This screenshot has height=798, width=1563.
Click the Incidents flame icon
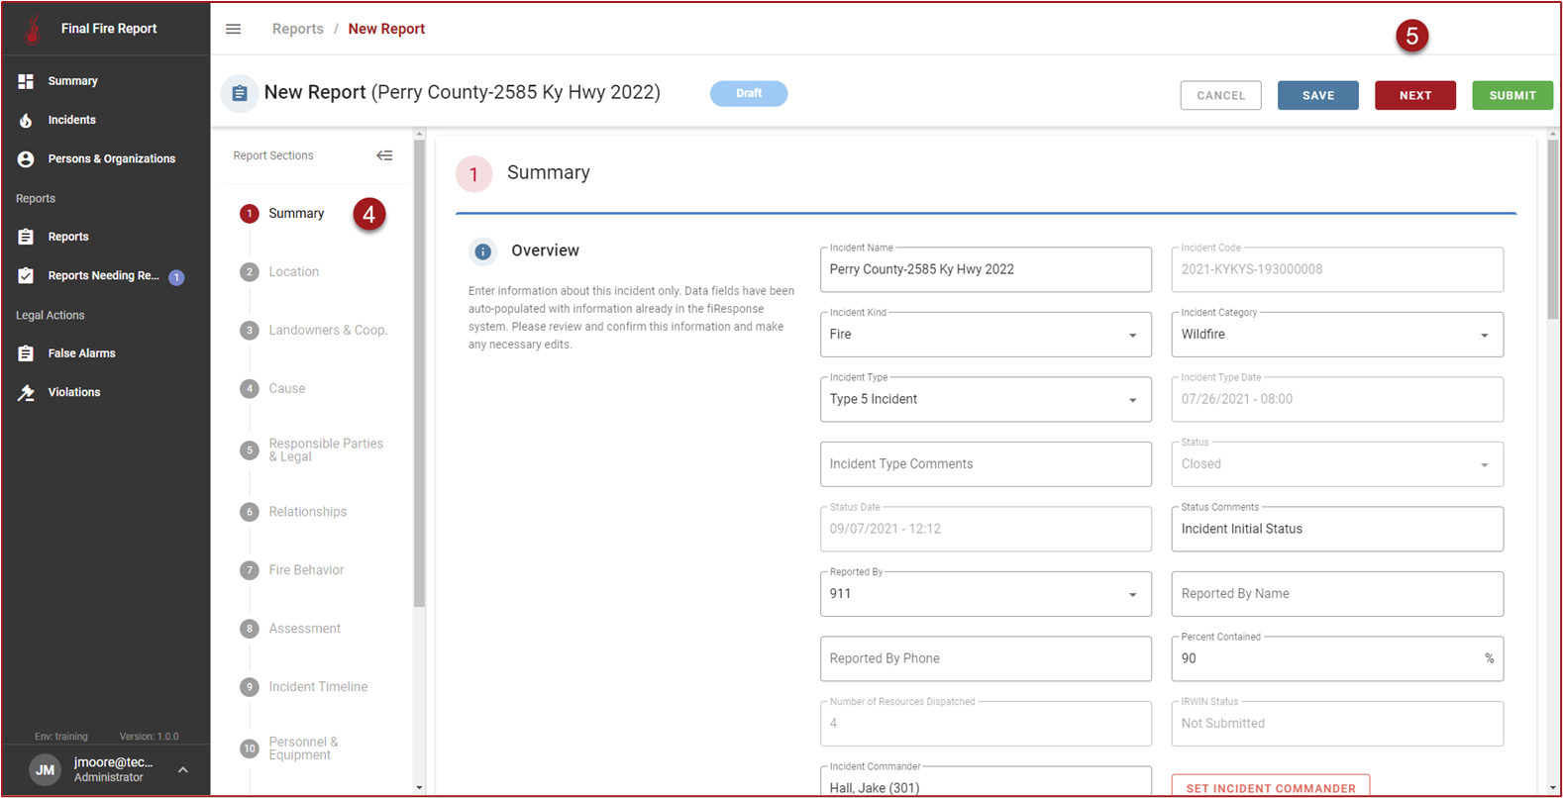point(26,120)
